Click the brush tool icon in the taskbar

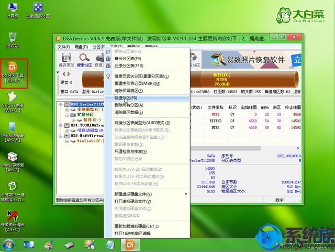pos(49,245)
